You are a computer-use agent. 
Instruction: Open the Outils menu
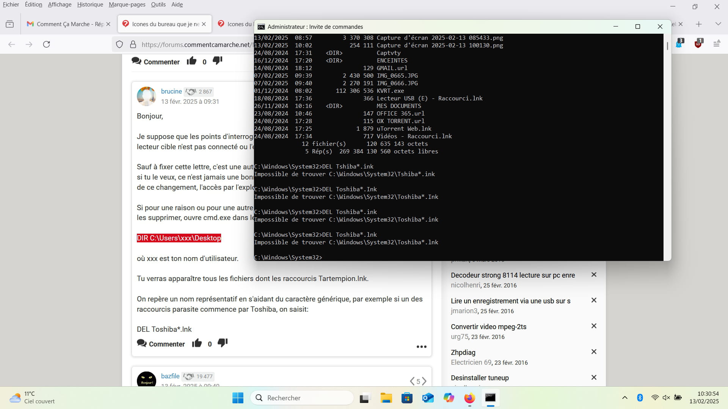click(x=158, y=5)
